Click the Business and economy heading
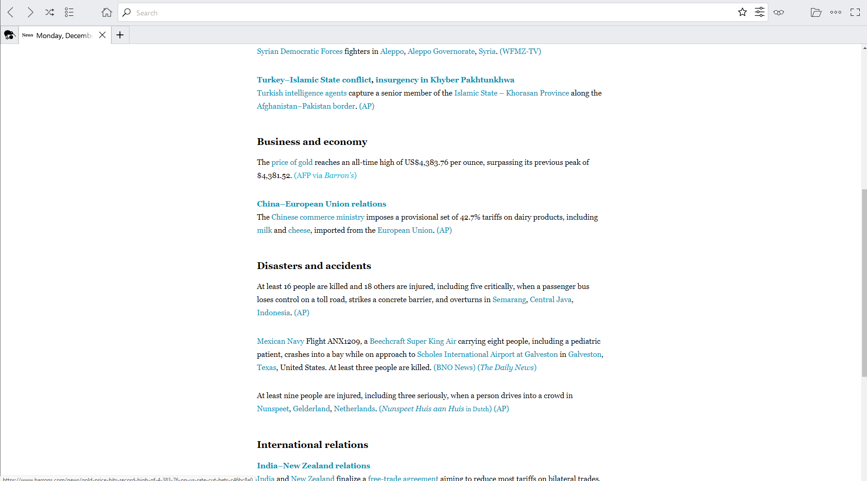867x481 pixels. (x=312, y=142)
